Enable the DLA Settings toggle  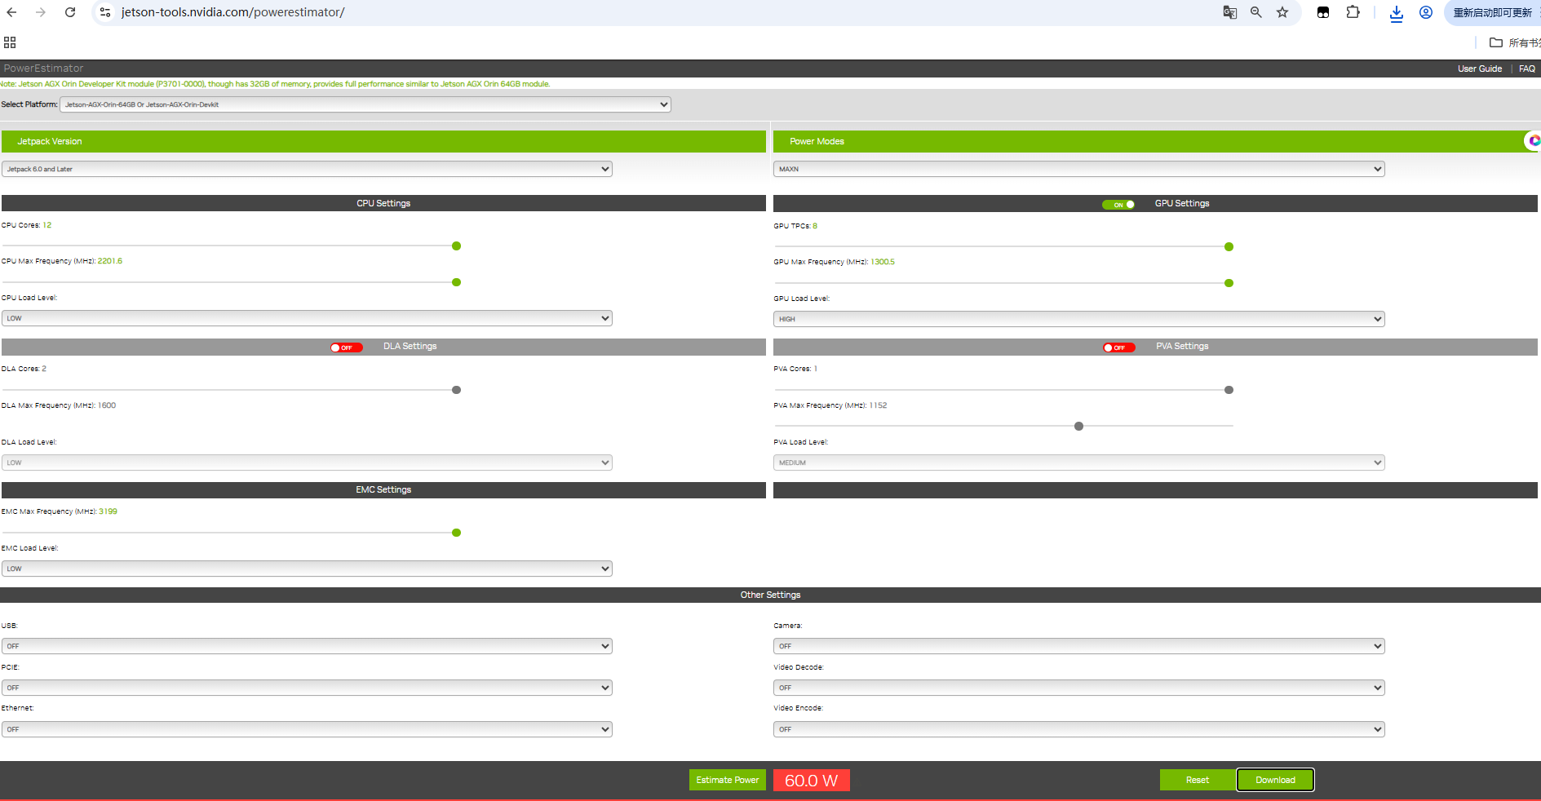coord(346,347)
